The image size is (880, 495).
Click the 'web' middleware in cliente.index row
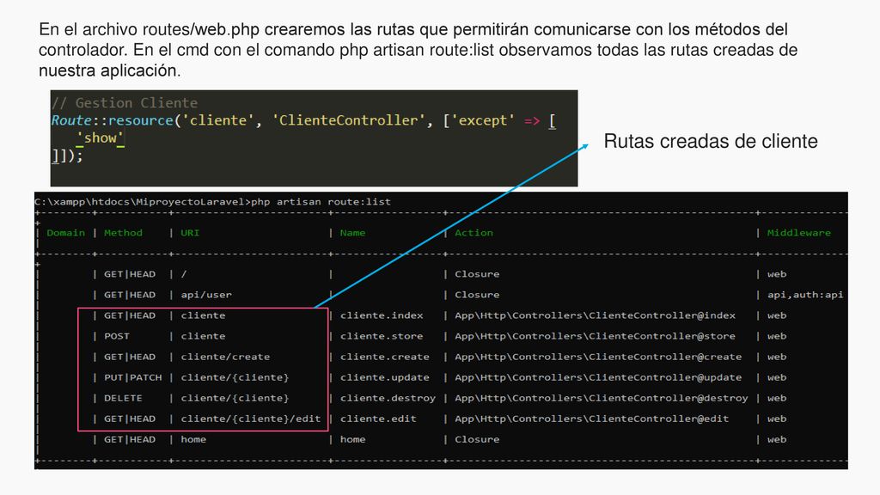pyautogui.click(x=777, y=315)
